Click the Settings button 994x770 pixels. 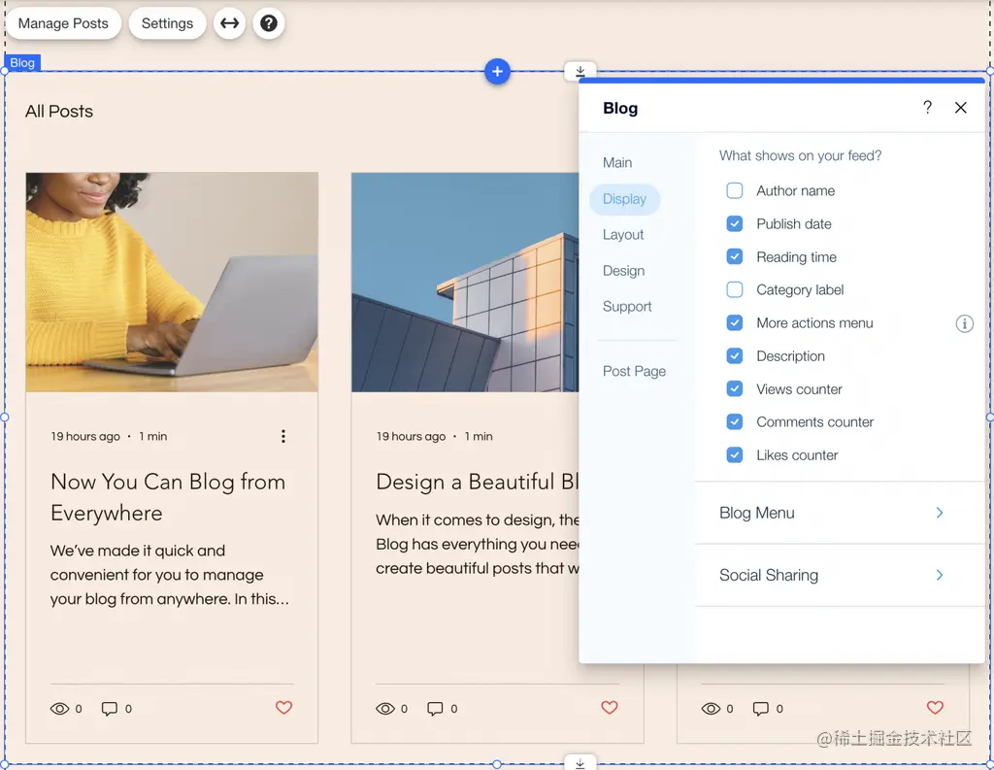pos(167,23)
